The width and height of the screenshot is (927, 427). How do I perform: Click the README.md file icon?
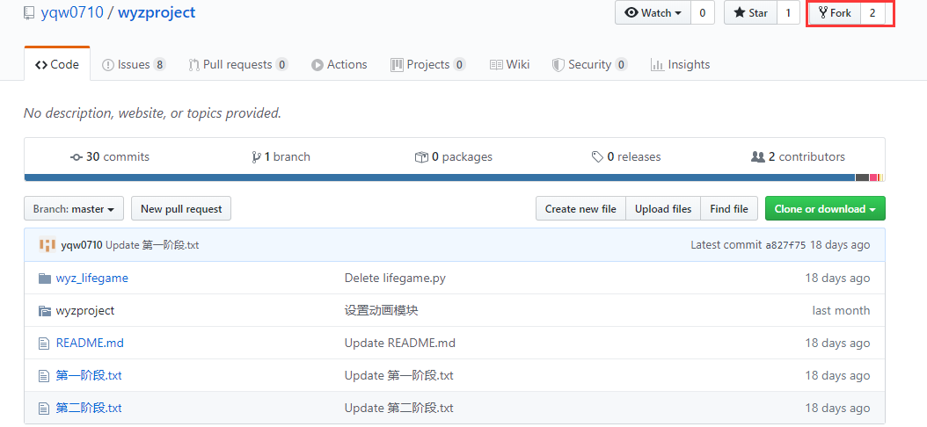(x=45, y=344)
